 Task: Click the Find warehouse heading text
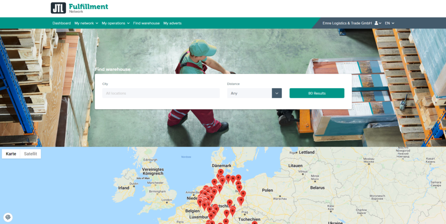(x=113, y=69)
